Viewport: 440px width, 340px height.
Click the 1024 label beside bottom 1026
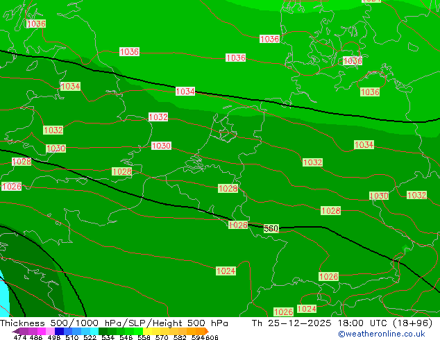(307, 309)
